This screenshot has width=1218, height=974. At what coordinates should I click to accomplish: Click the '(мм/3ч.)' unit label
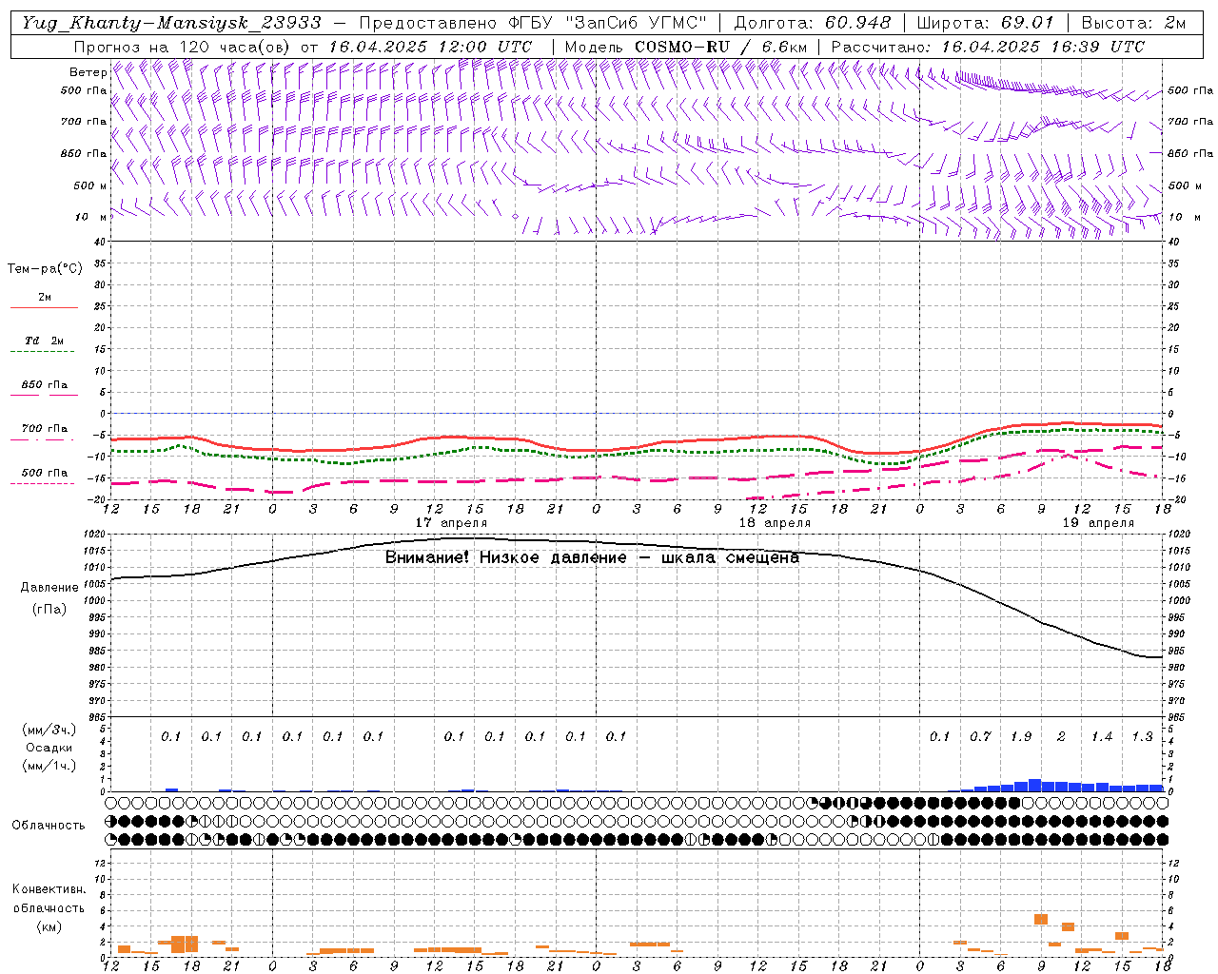click(49, 730)
